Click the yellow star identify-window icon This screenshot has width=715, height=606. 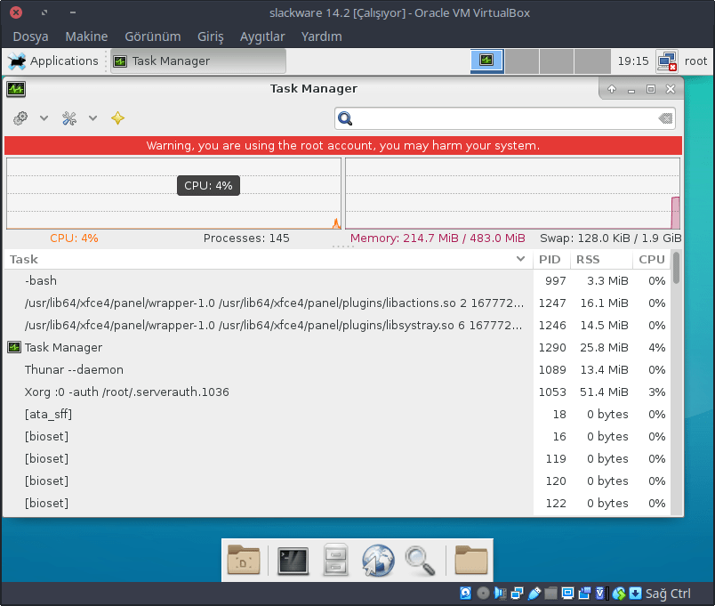point(117,118)
